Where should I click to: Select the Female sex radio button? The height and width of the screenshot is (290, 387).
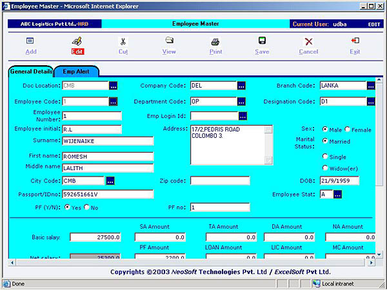(348, 129)
